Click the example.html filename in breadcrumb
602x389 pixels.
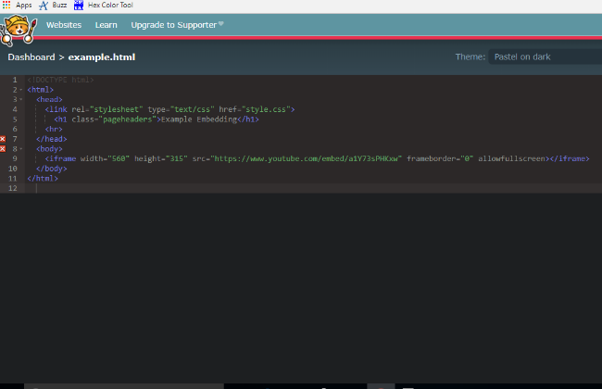[102, 57]
